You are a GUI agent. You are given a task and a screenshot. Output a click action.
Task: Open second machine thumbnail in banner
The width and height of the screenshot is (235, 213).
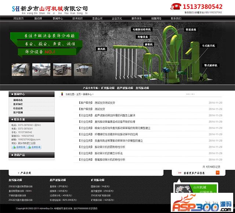coord(41,69)
